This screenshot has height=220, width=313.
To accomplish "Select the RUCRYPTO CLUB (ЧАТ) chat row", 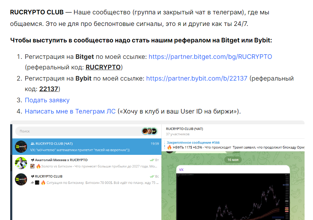I will click(87, 147).
